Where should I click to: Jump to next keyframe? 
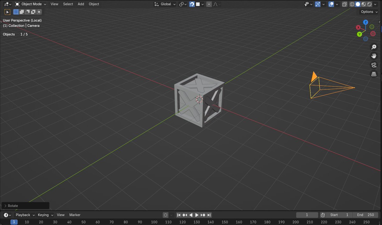203,215
